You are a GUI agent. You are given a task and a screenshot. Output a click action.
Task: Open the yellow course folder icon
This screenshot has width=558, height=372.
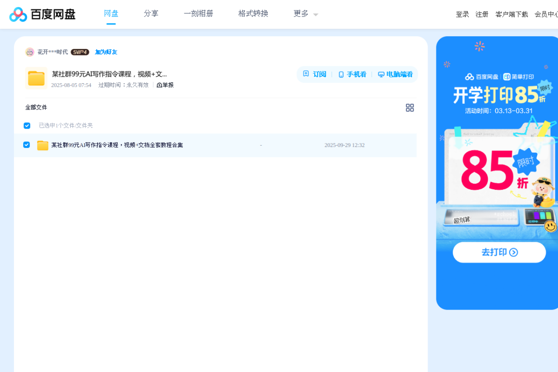pos(36,78)
